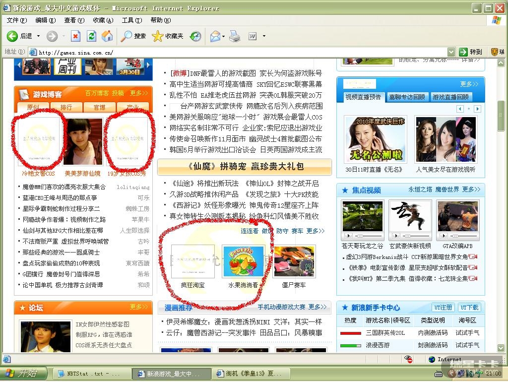Open the 编辑(E) menu

46,20
